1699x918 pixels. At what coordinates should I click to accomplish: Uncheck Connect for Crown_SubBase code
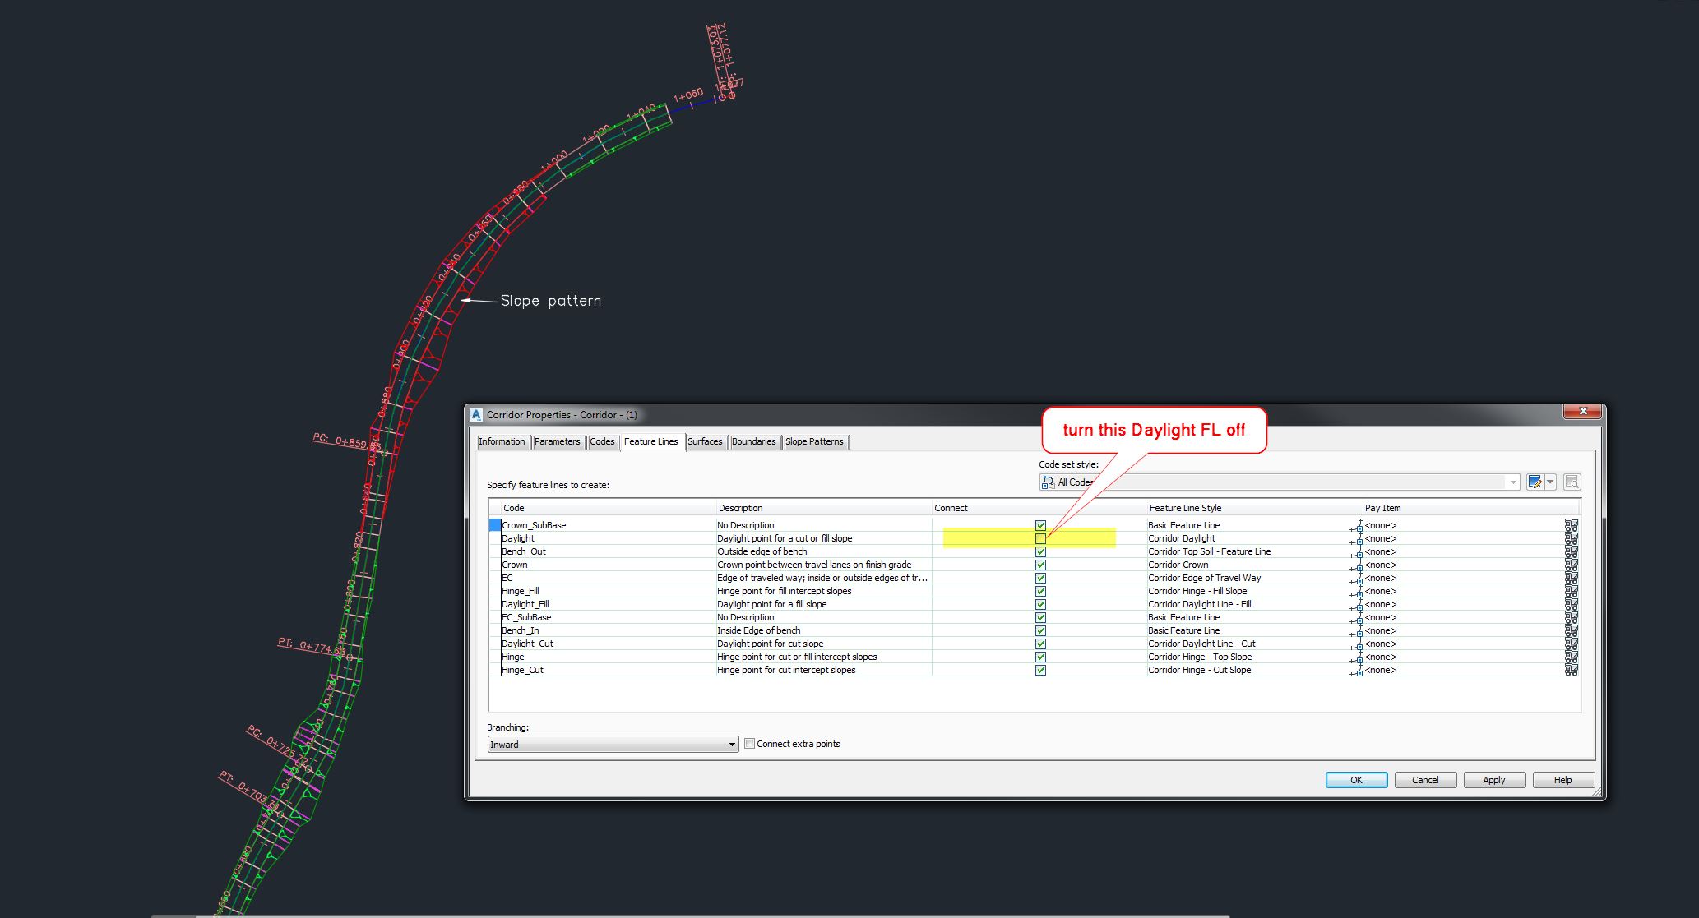coord(1040,525)
